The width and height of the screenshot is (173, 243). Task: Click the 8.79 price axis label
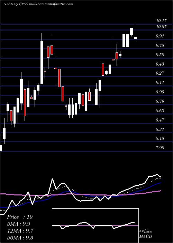[160, 101]
